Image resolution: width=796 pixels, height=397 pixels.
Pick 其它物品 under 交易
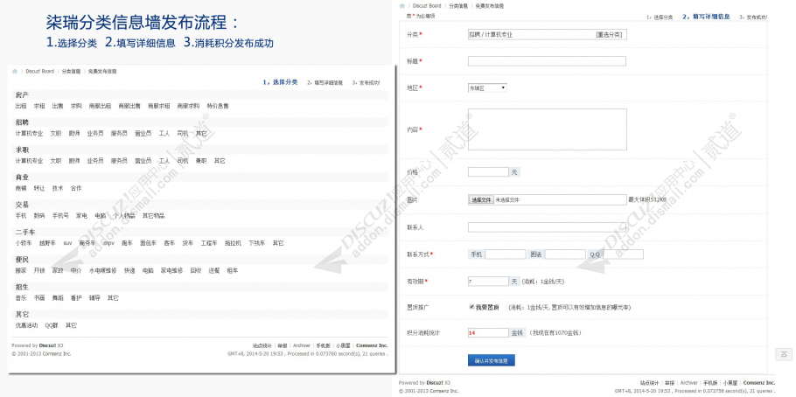point(153,216)
